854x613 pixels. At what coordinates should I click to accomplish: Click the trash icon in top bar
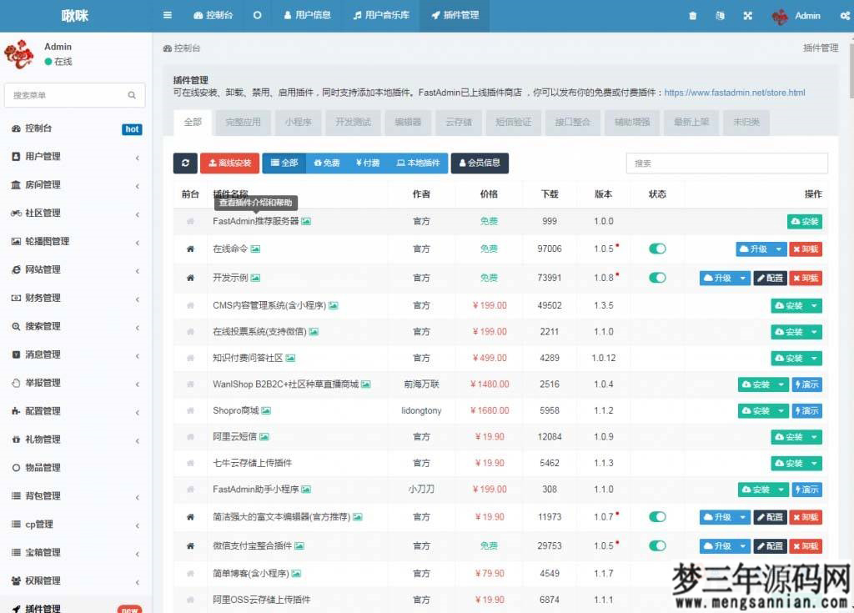pyautogui.click(x=692, y=15)
